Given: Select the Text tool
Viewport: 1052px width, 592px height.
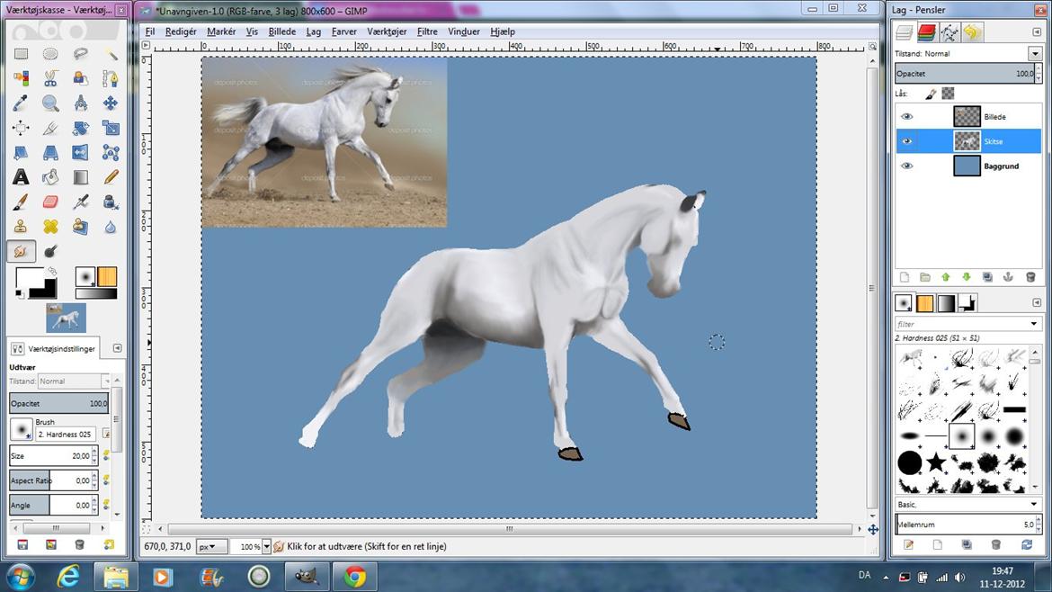Looking at the screenshot, I should [x=21, y=177].
